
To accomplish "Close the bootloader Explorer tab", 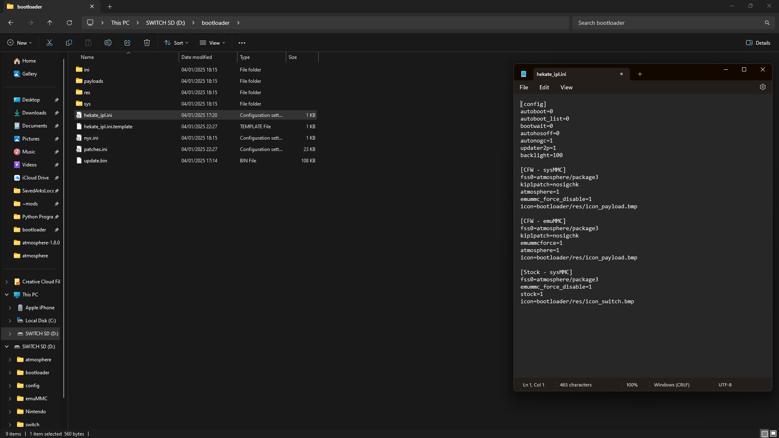I will 92,6.
